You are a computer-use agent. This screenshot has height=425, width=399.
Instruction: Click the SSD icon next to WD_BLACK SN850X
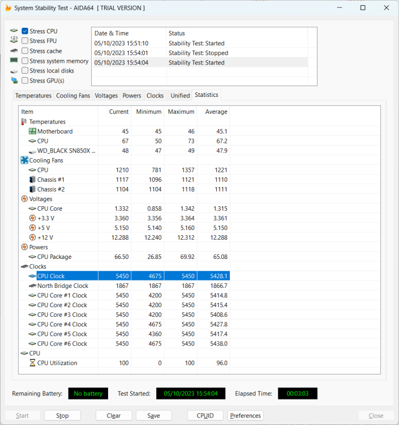click(x=32, y=151)
